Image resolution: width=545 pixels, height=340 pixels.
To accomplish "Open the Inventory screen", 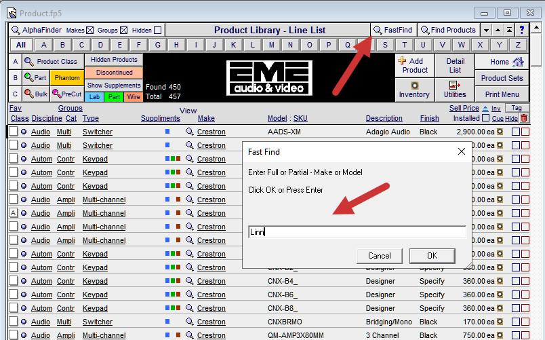I will click(x=415, y=90).
